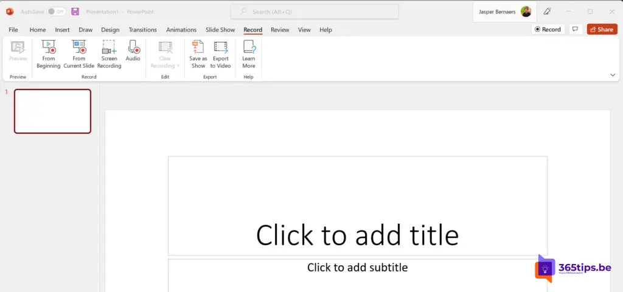Open the Draw tab
Viewport: 623px width, 292px height.
point(85,30)
